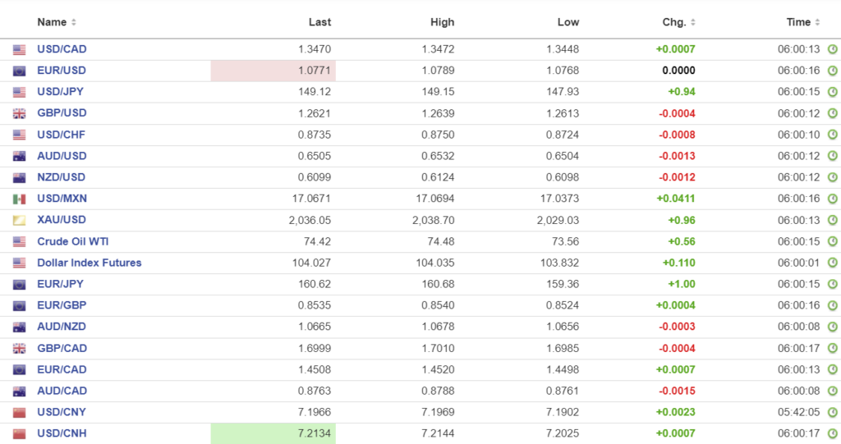841x444 pixels.
Task: Click the New Zealand flag beside NZD/USD
Action: tap(20, 177)
